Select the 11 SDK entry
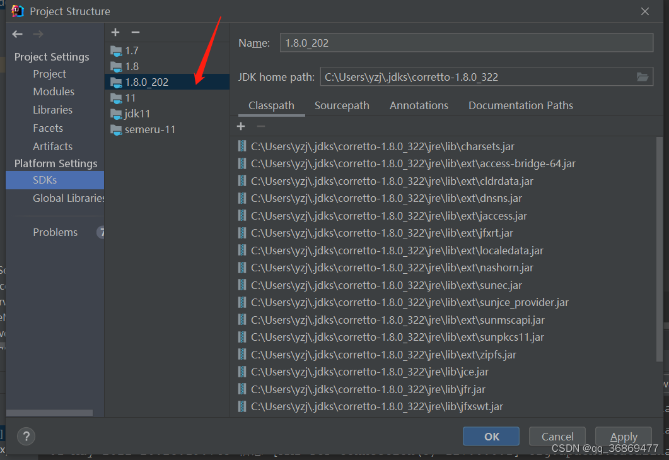Image resolution: width=669 pixels, height=460 pixels. tap(167, 98)
